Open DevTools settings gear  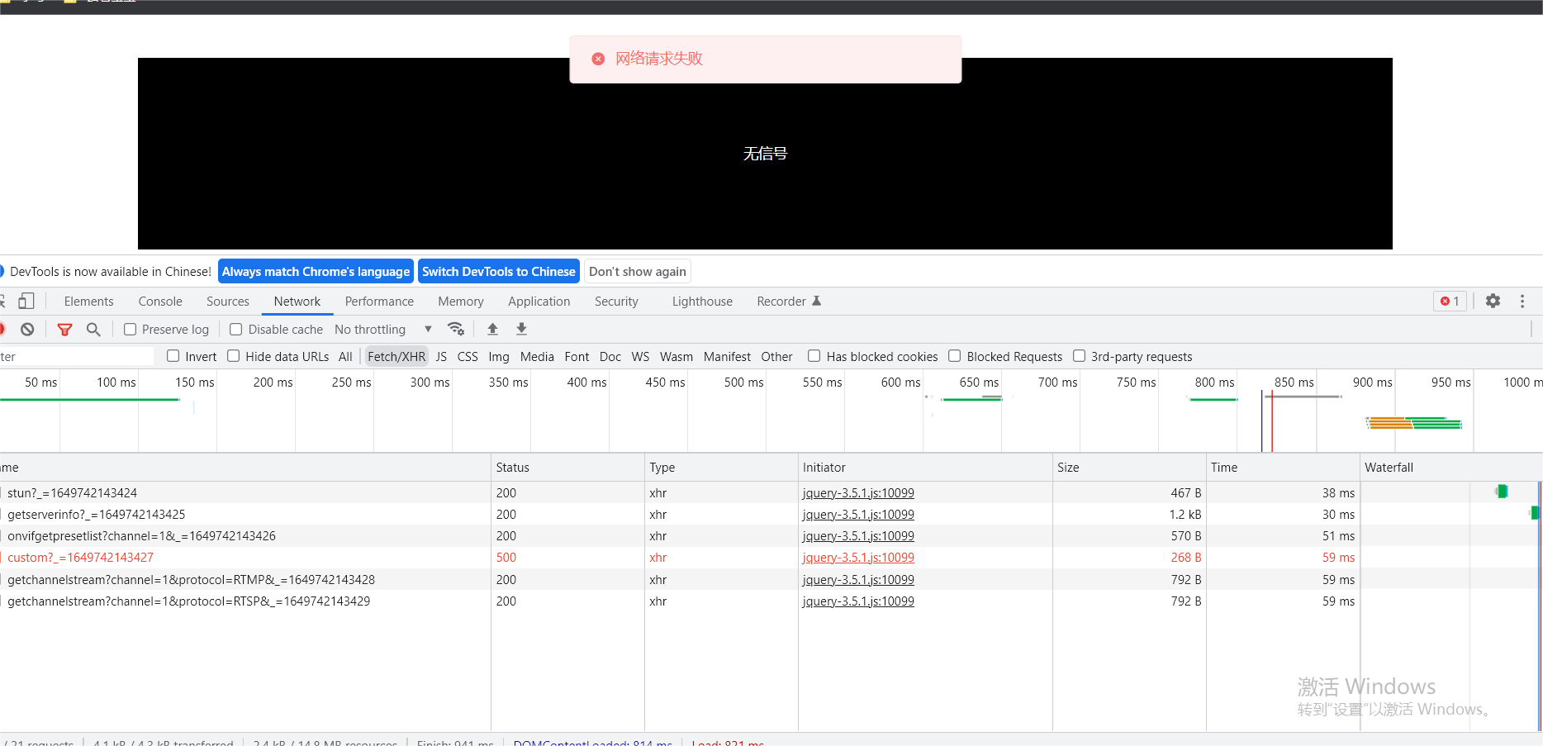tap(1493, 301)
